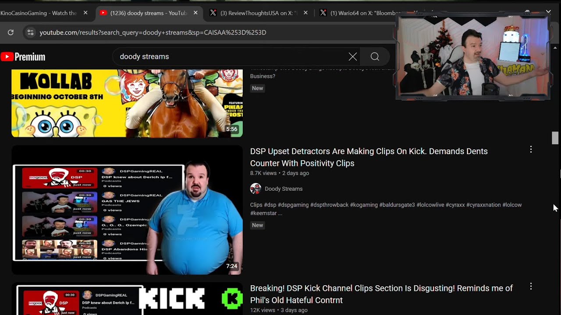Close the KinoCasinoGaming tab

(x=85, y=13)
